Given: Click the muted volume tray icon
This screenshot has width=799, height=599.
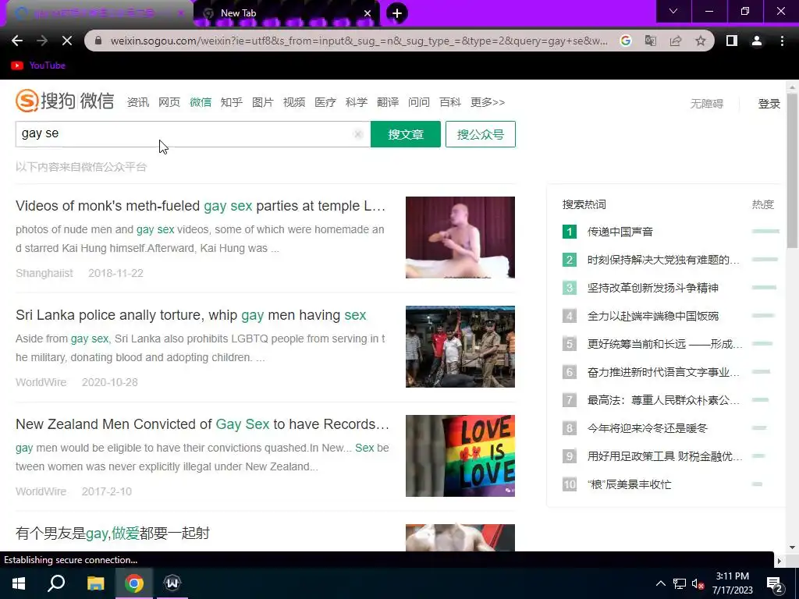Looking at the screenshot, I should pos(698,583).
